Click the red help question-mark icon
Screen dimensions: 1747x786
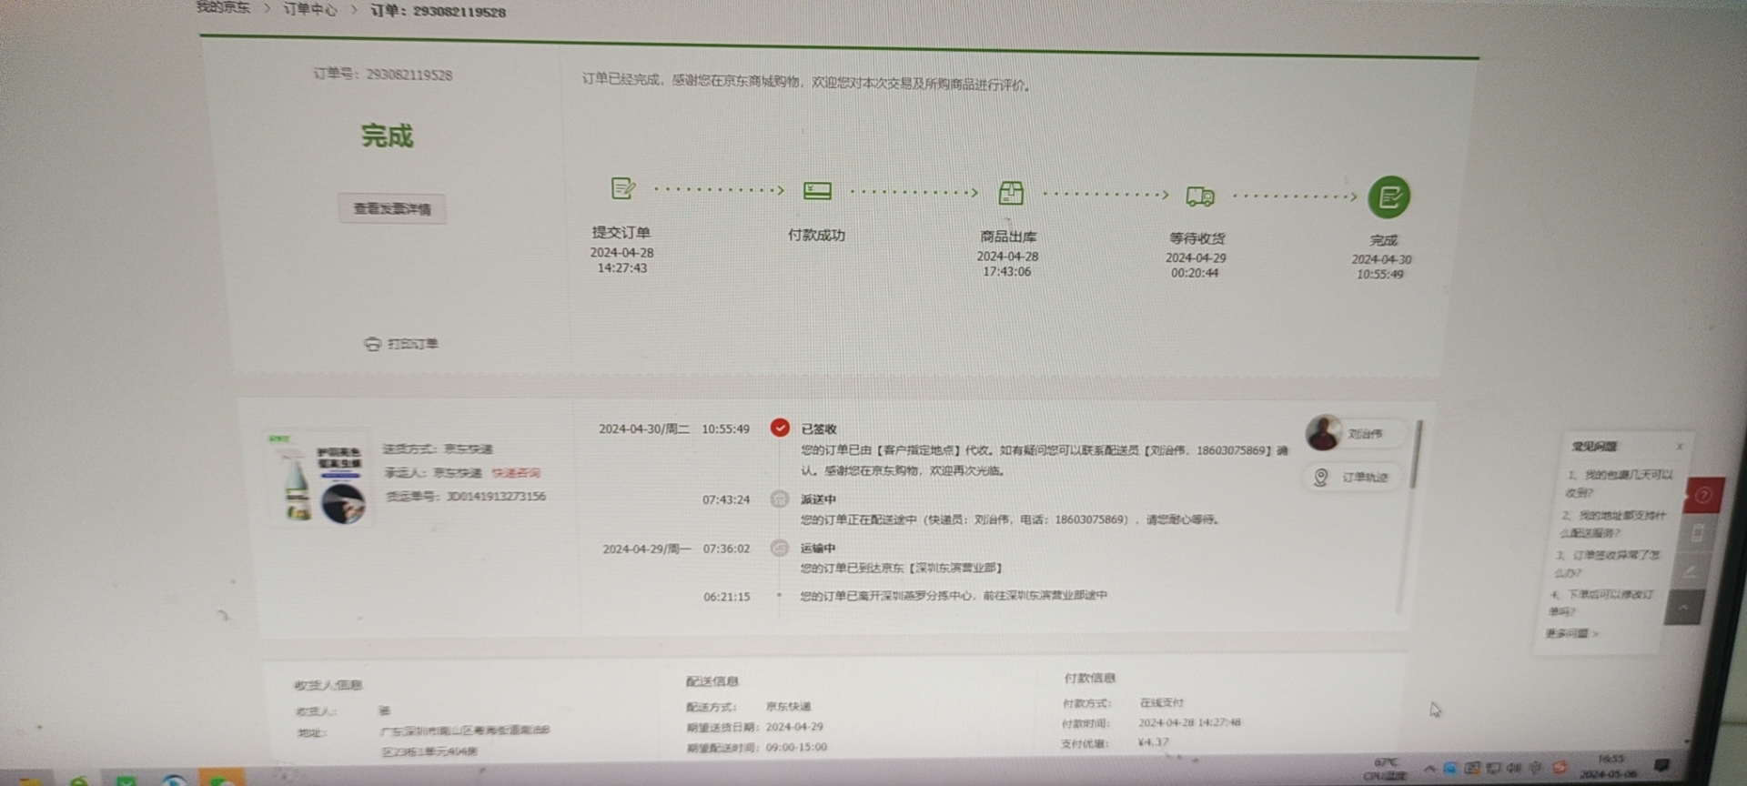point(1702,496)
